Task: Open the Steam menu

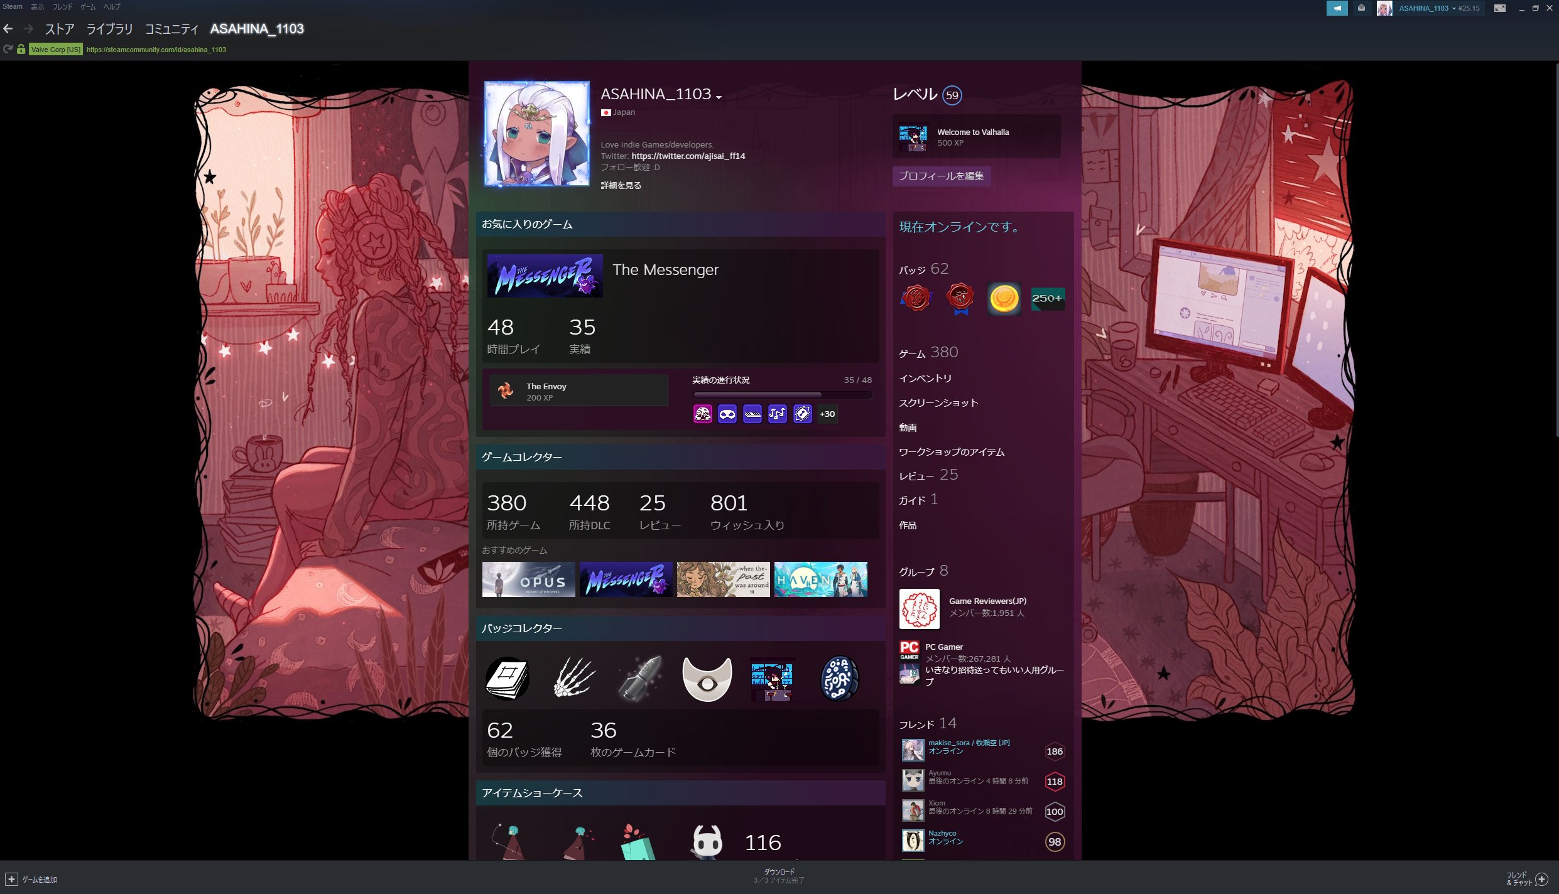Action: click(13, 7)
